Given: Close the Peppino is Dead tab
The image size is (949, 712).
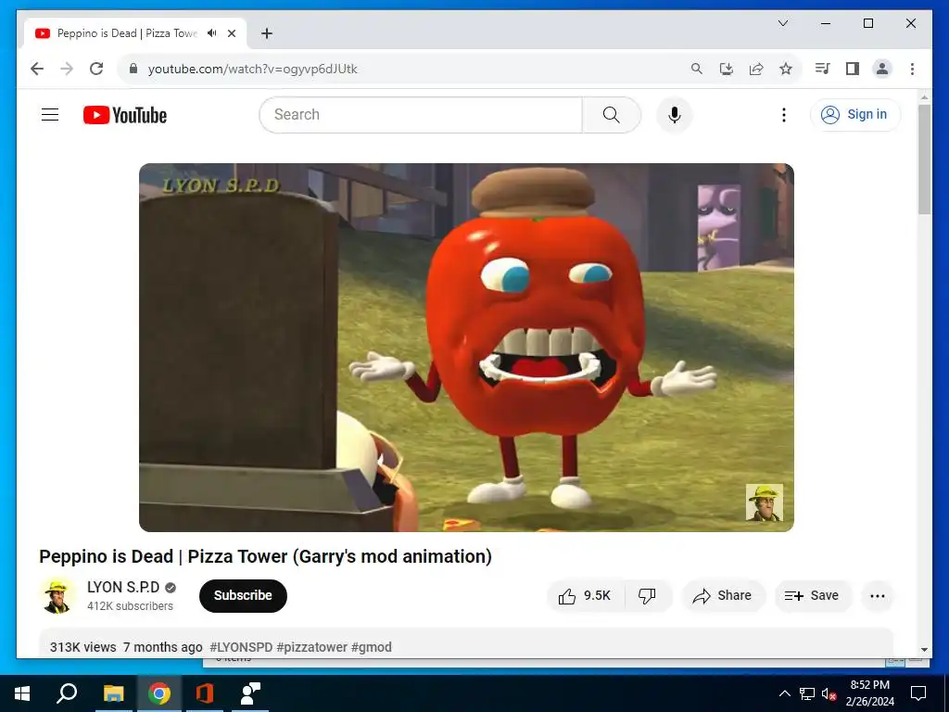Looking at the screenshot, I should (x=231, y=33).
